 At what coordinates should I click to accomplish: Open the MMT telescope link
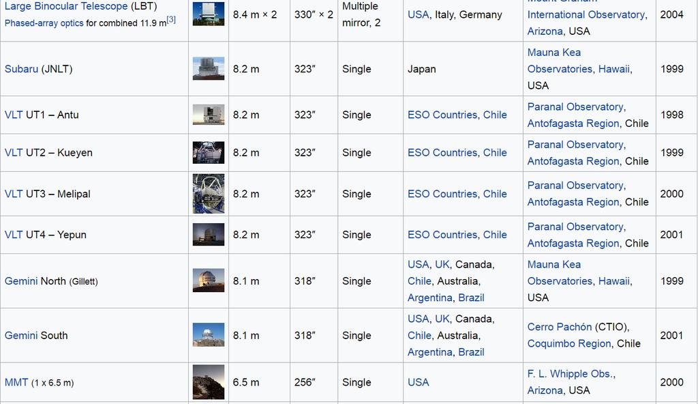[x=16, y=382]
